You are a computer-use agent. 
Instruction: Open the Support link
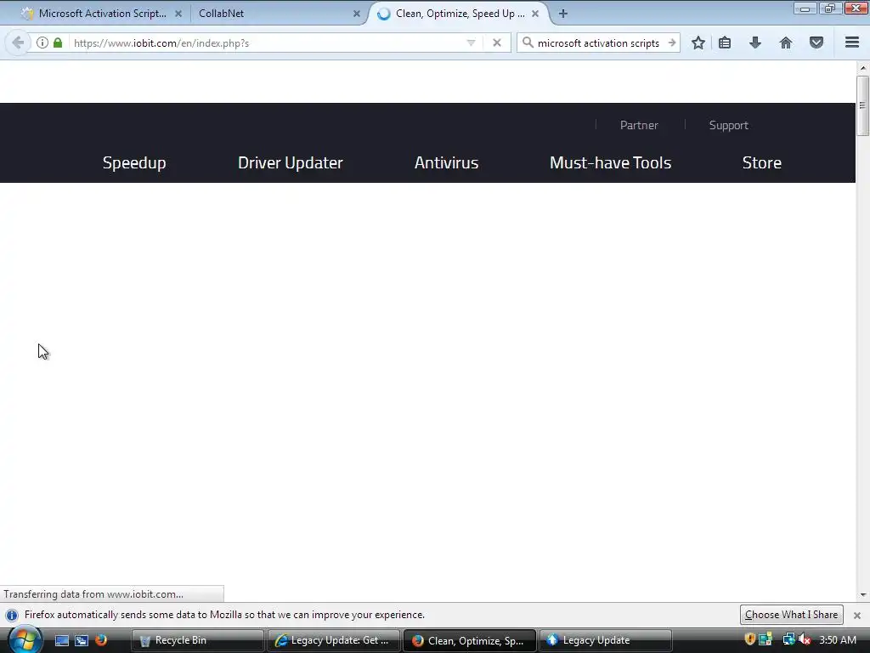(728, 125)
